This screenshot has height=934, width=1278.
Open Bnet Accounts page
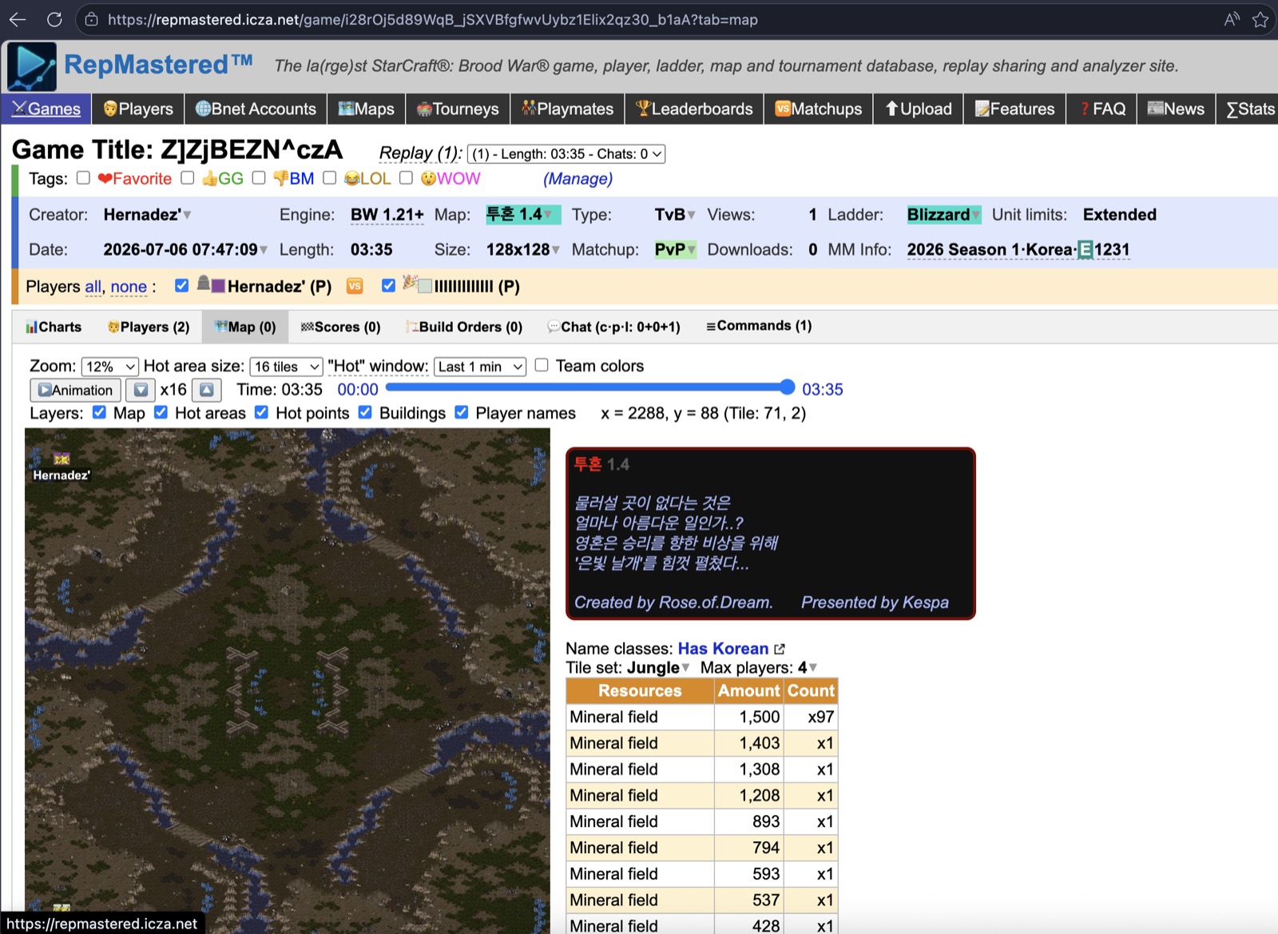click(x=256, y=109)
